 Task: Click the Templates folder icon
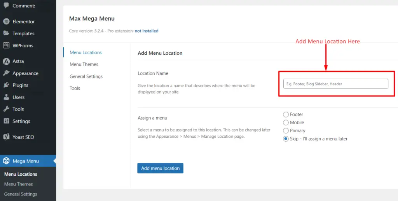[6, 33]
